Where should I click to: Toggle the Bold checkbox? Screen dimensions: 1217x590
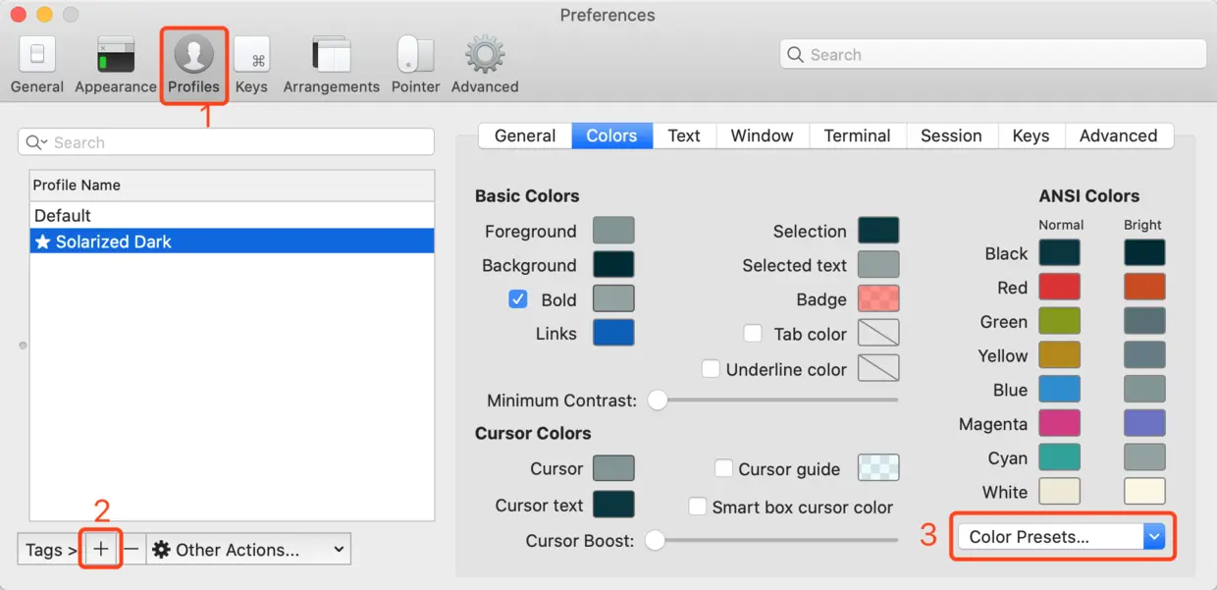tap(518, 299)
